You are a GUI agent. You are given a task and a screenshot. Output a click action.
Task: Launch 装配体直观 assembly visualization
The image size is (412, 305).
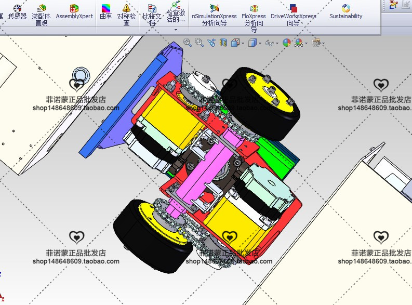tap(41, 15)
